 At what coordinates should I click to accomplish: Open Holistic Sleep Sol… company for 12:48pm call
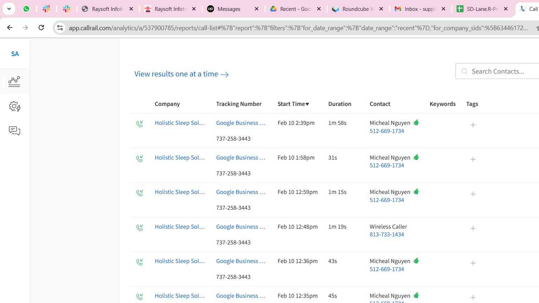(x=180, y=227)
